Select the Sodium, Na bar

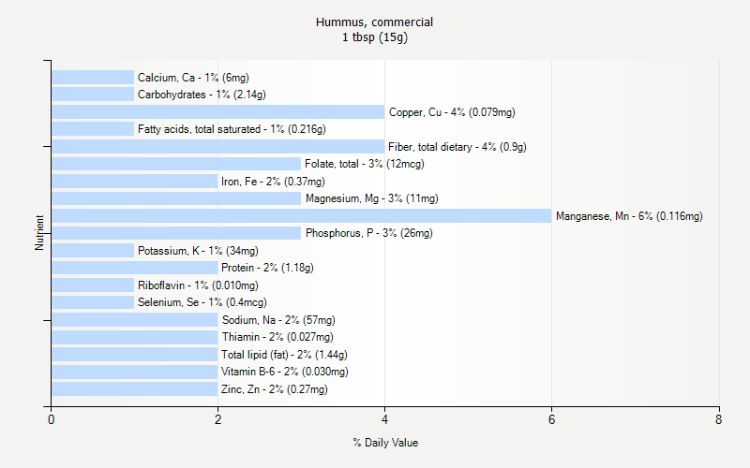tap(135, 319)
